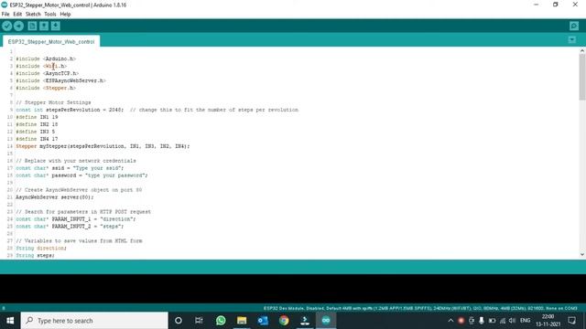586x329 pixels.
Task: Open the Help menu
Action: coord(65,15)
